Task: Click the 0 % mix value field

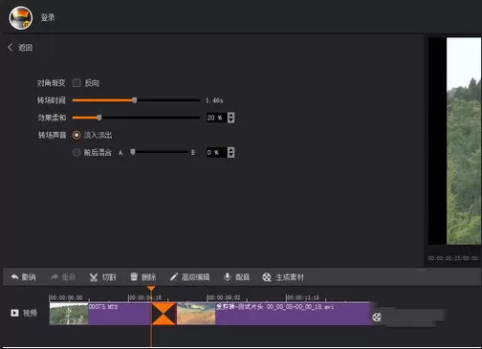Action: click(x=216, y=152)
